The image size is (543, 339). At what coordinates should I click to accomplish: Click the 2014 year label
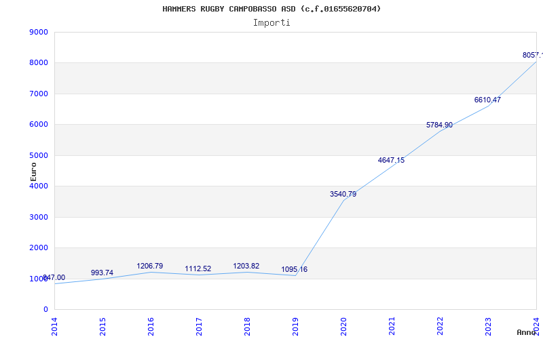pos(54,325)
